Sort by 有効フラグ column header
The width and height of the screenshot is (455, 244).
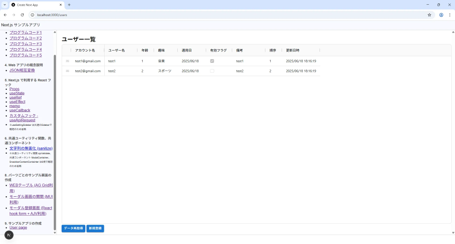coord(218,51)
